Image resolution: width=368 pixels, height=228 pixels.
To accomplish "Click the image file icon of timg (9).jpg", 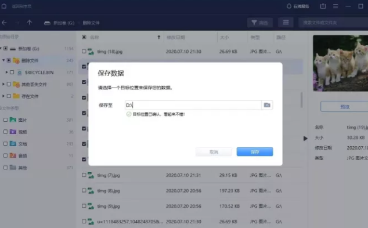I will tap(91, 206).
